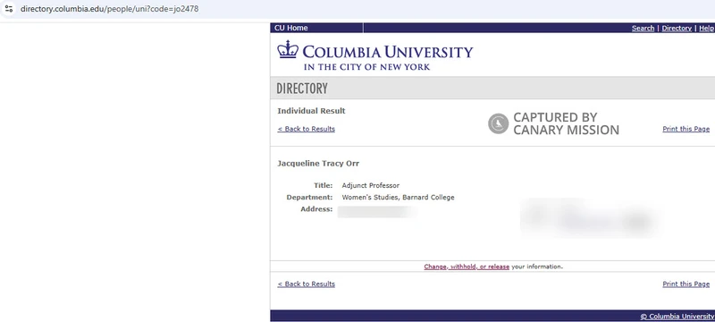Select the URL in the address bar
The image size is (715, 322).
coord(109,9)
